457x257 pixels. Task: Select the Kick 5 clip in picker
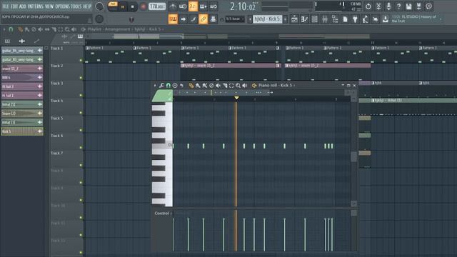(22, 131)
